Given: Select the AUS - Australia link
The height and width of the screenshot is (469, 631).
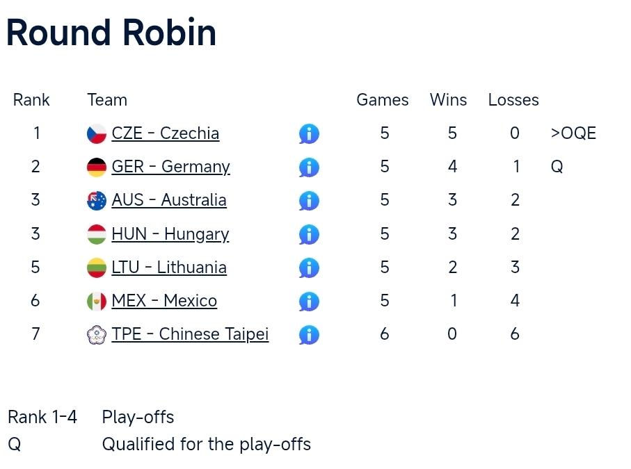Looking at the screenshot, I should point(169,200).
